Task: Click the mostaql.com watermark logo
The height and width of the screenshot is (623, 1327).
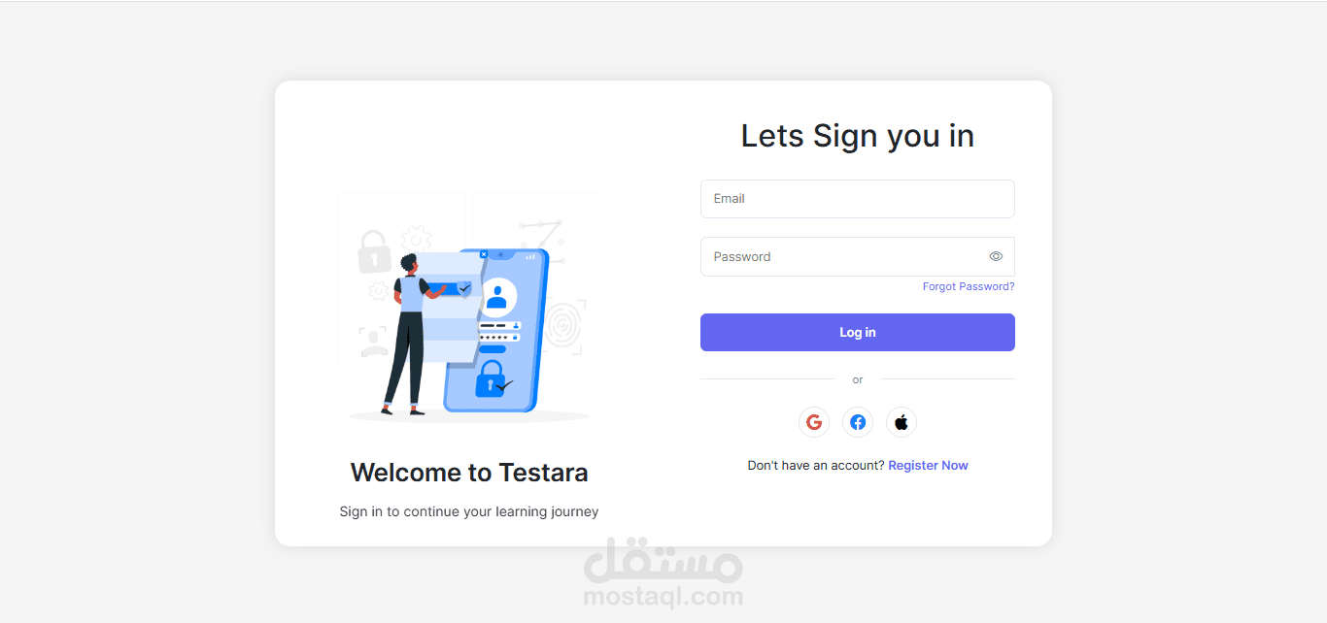Action: 663,573
